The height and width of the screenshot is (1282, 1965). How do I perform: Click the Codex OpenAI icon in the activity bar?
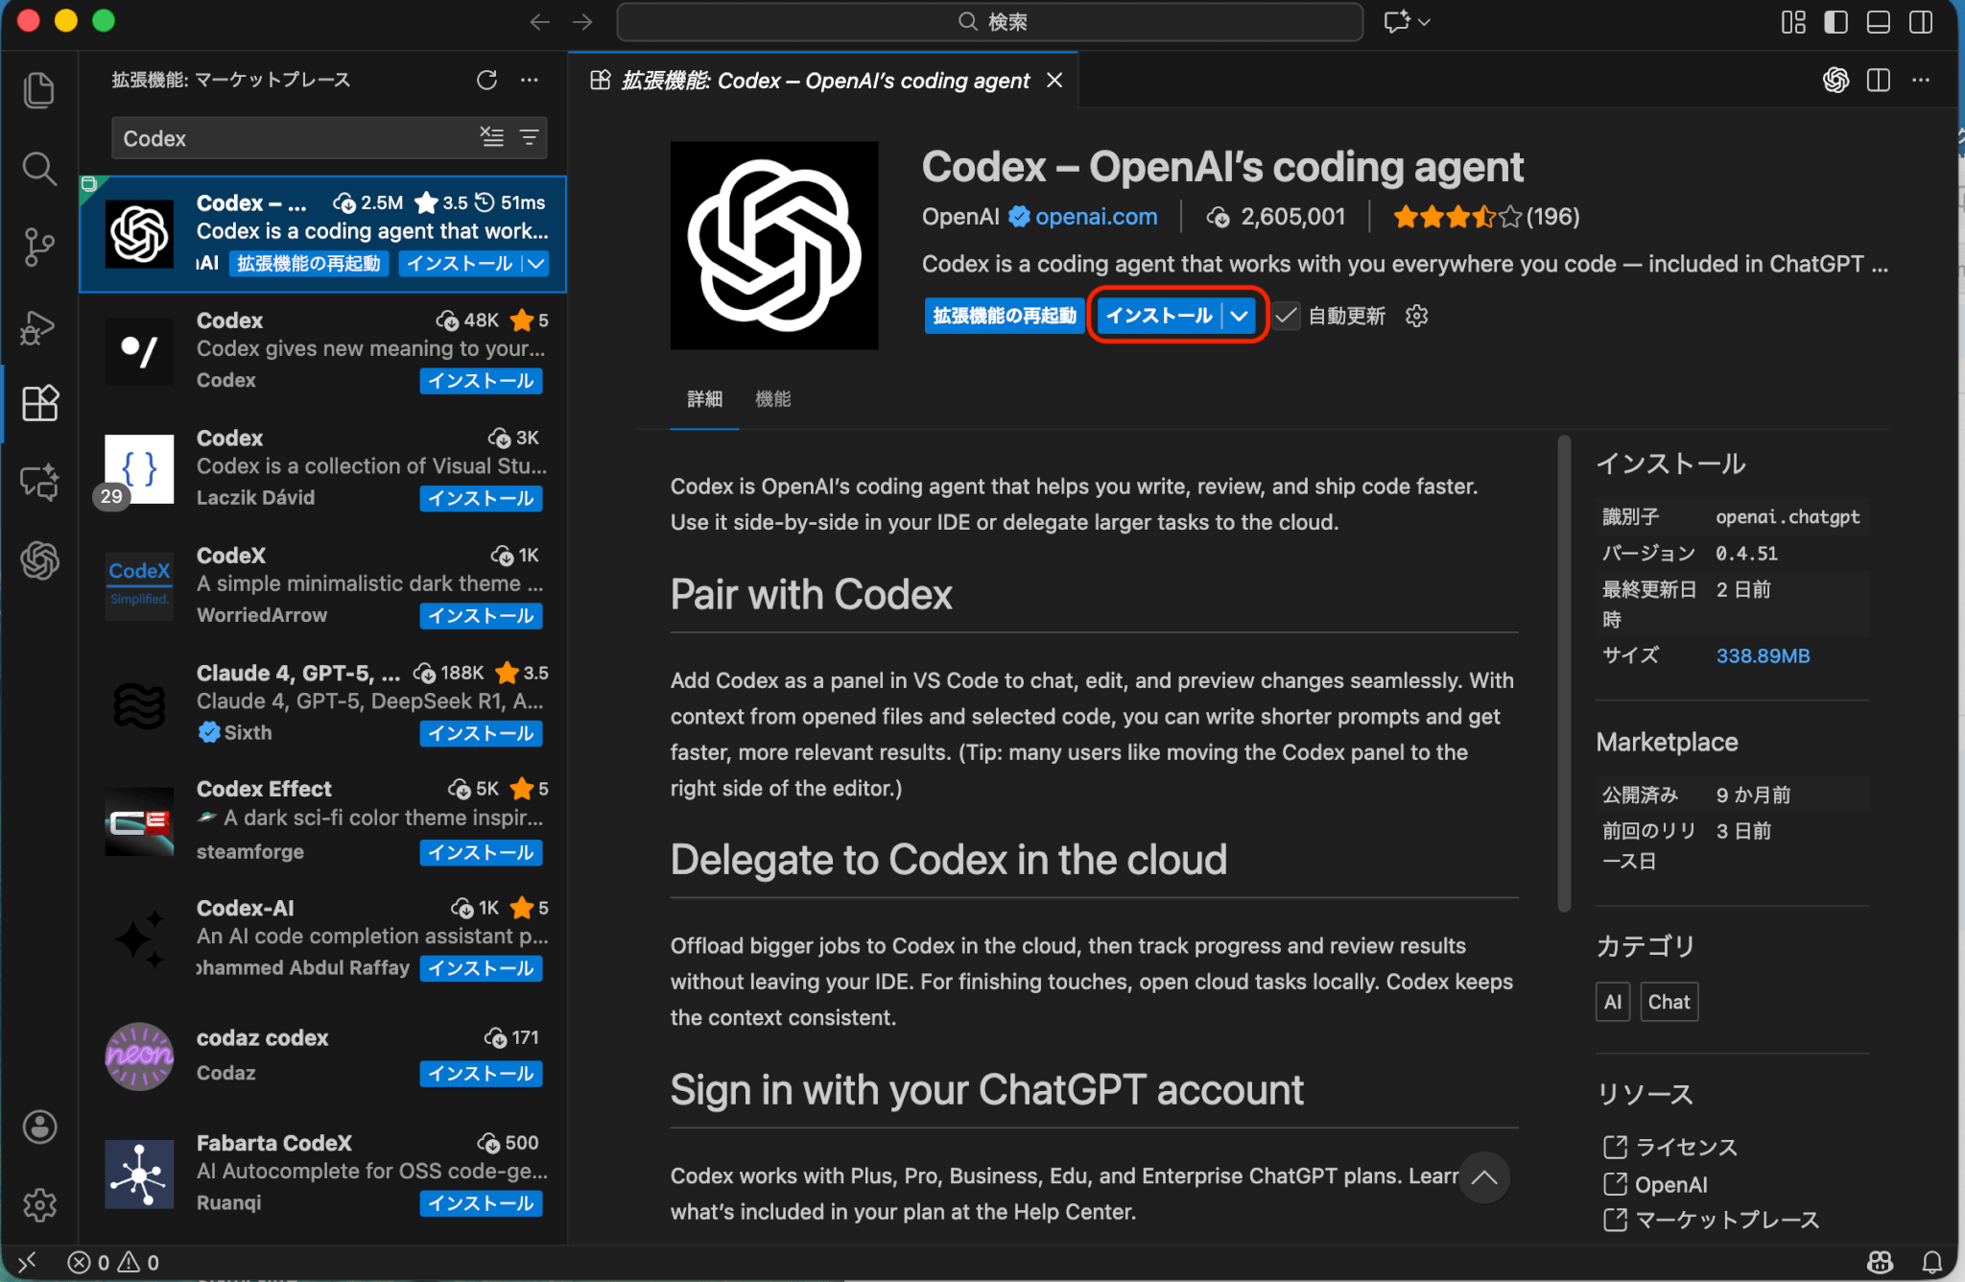(x=39, y=560)
